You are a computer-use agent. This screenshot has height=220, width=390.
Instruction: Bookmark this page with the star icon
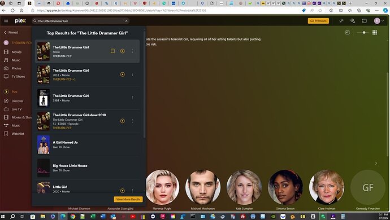[x=320, y=10]
